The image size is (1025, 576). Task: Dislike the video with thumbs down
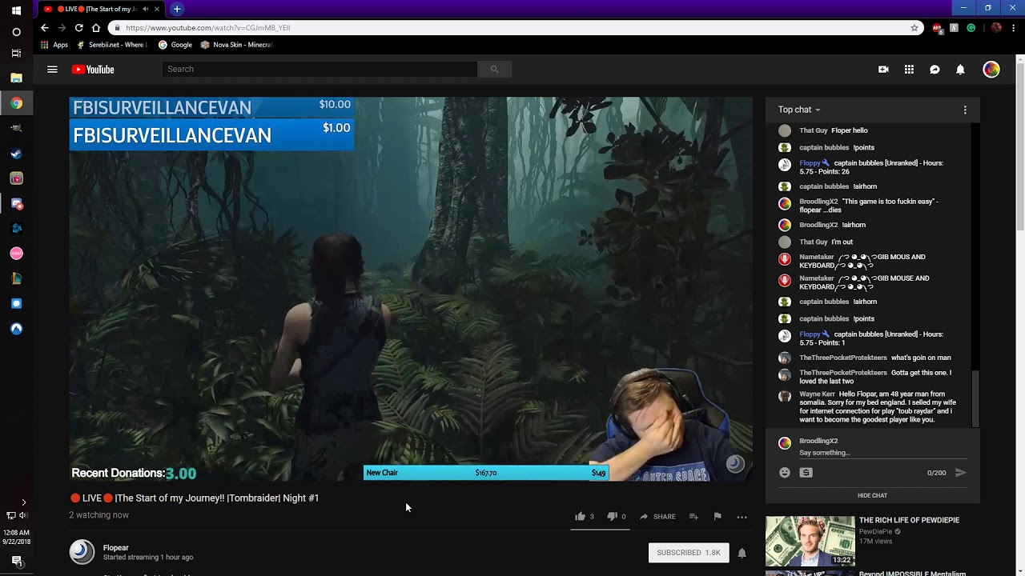[612, 517]
